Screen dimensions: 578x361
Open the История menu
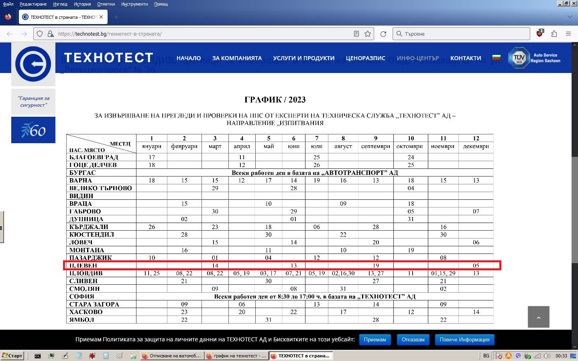[x=82, y=4]
